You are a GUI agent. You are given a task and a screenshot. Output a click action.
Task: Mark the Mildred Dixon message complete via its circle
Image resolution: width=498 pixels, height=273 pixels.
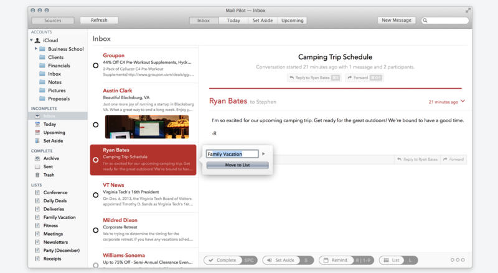tap(96, 230)
